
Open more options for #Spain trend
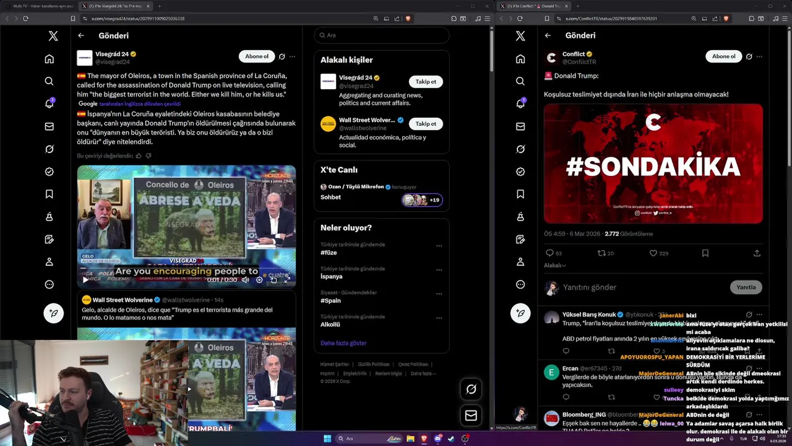[439, 294]
